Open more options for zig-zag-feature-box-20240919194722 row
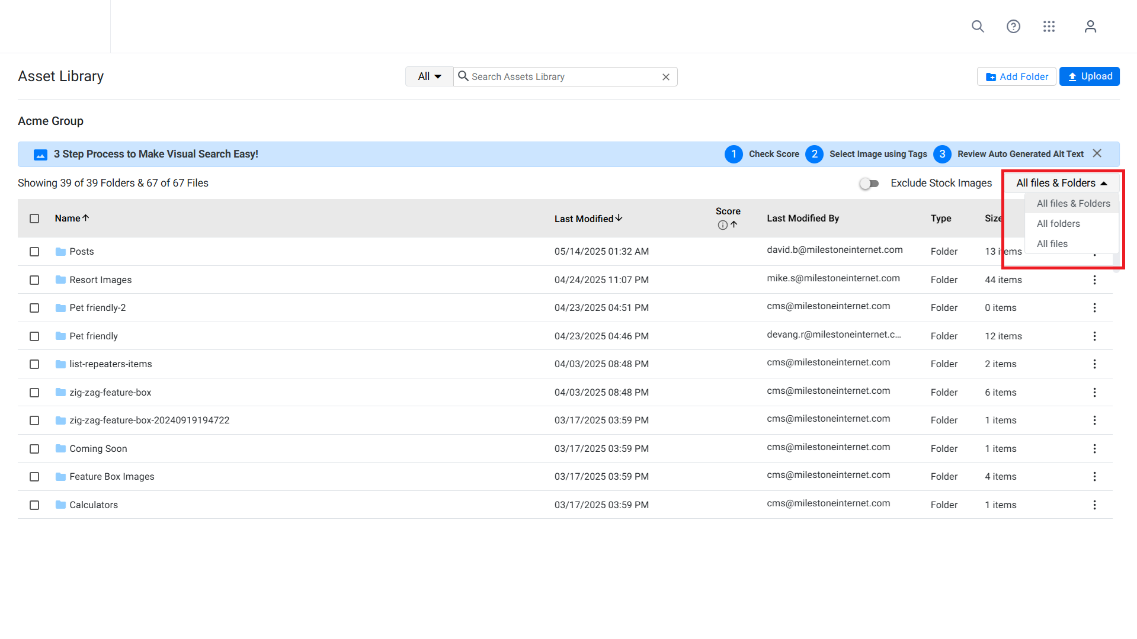 [x=1094, y=420]
